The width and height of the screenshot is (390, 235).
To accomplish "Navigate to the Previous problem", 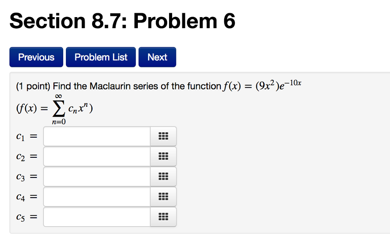I will (36, 57).
